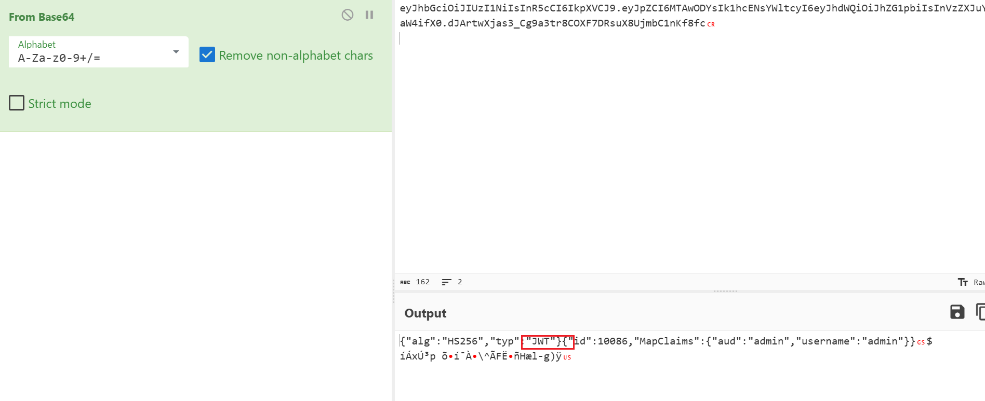985x401 pixels.
Task: Click the vertical recipe pane splitter
Action: coord(393,291)
